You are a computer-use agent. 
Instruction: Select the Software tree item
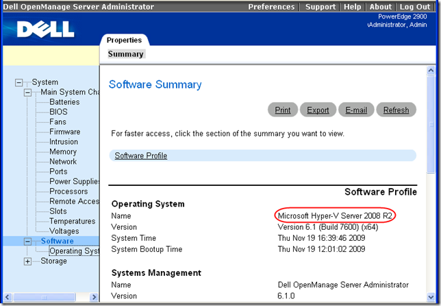[x=57, y=241]
